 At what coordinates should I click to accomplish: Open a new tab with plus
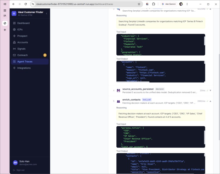tap(5, 30)
